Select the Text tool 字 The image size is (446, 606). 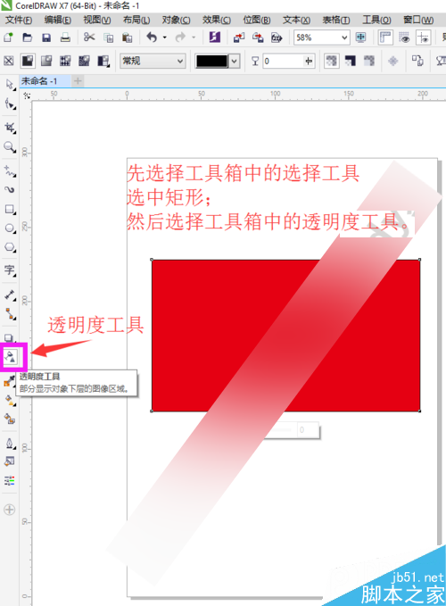[10, 270]
